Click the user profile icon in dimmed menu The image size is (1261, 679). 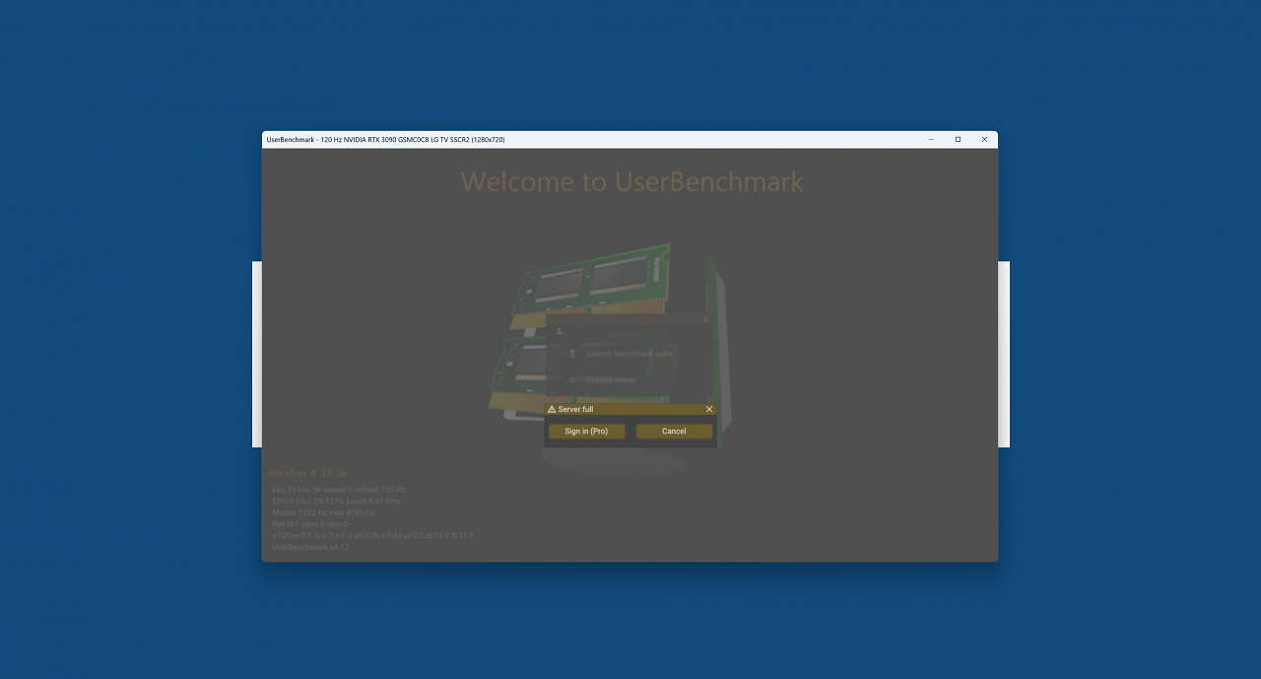point(560,331)
